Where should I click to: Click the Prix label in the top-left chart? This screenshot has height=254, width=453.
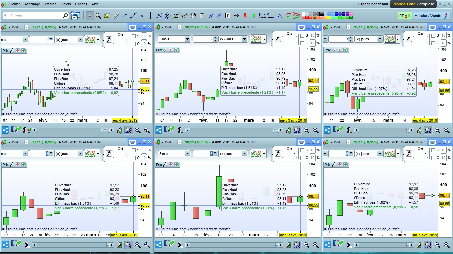pos(6,51)
